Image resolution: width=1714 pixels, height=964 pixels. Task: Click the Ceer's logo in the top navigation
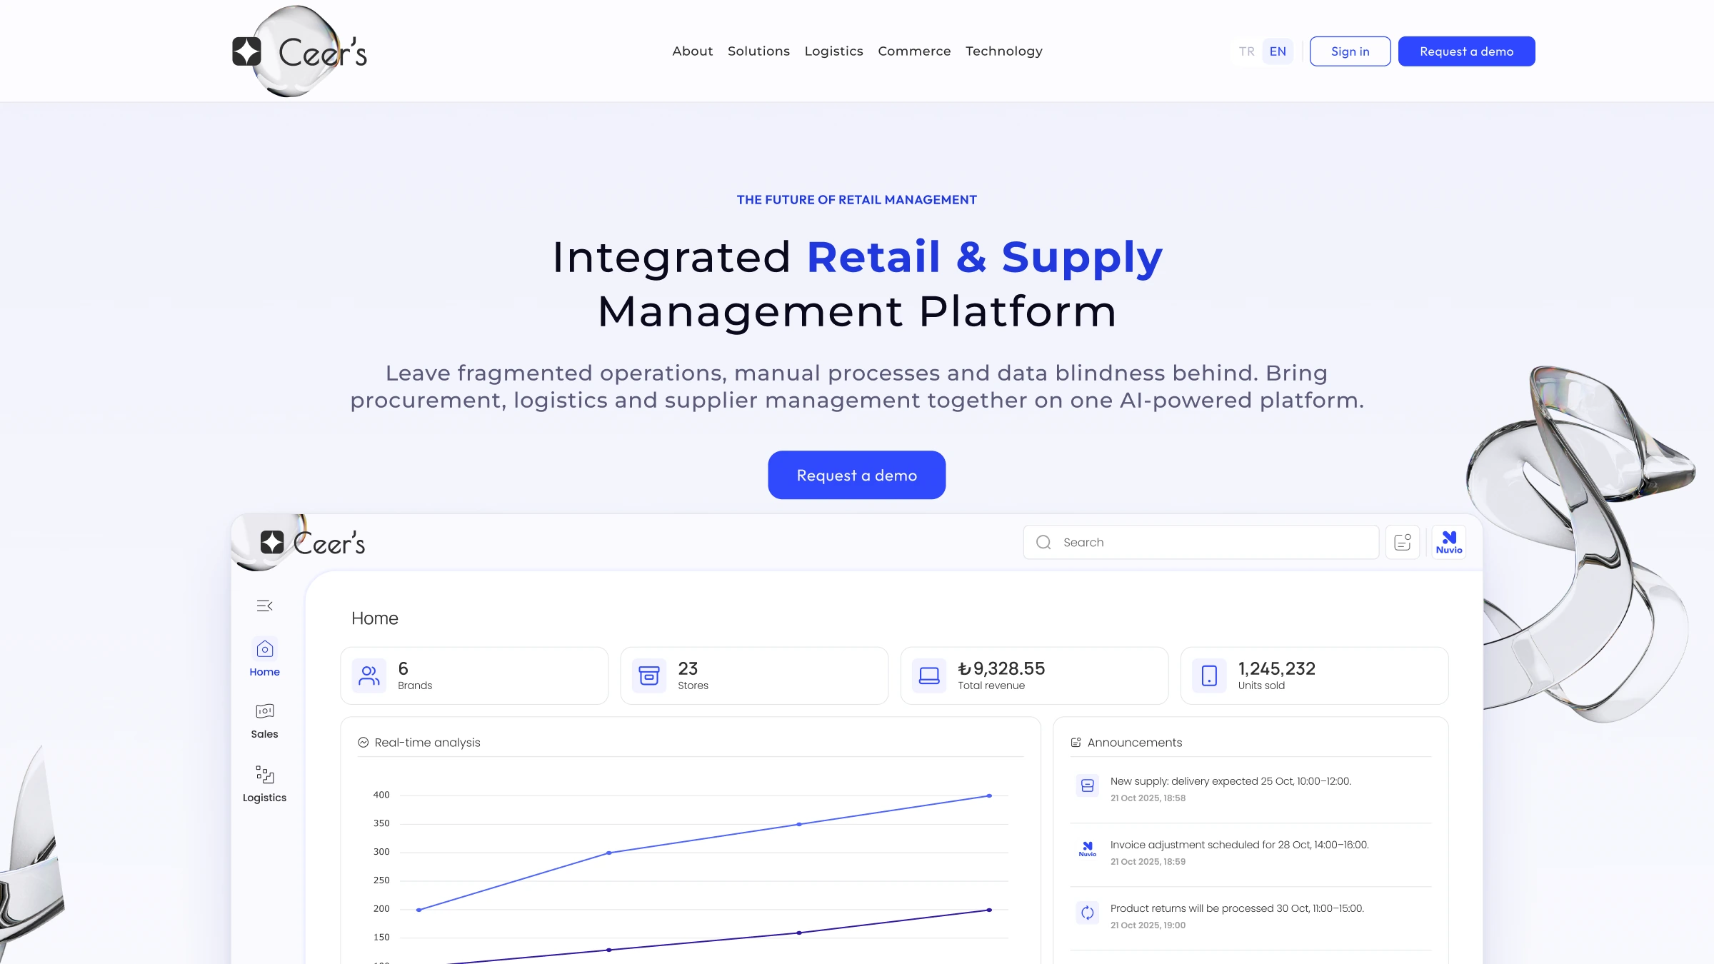[x=300, y=51]
